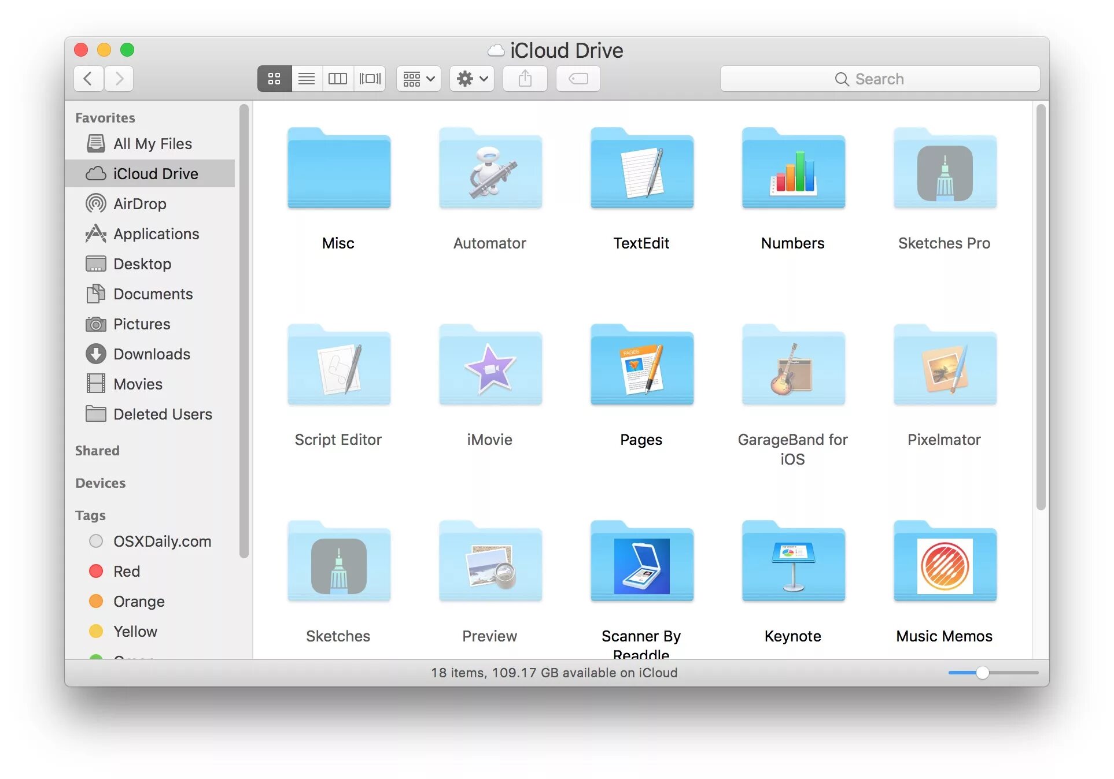
Task: Minimize the window with yellow button
Action: pos(104,50)
